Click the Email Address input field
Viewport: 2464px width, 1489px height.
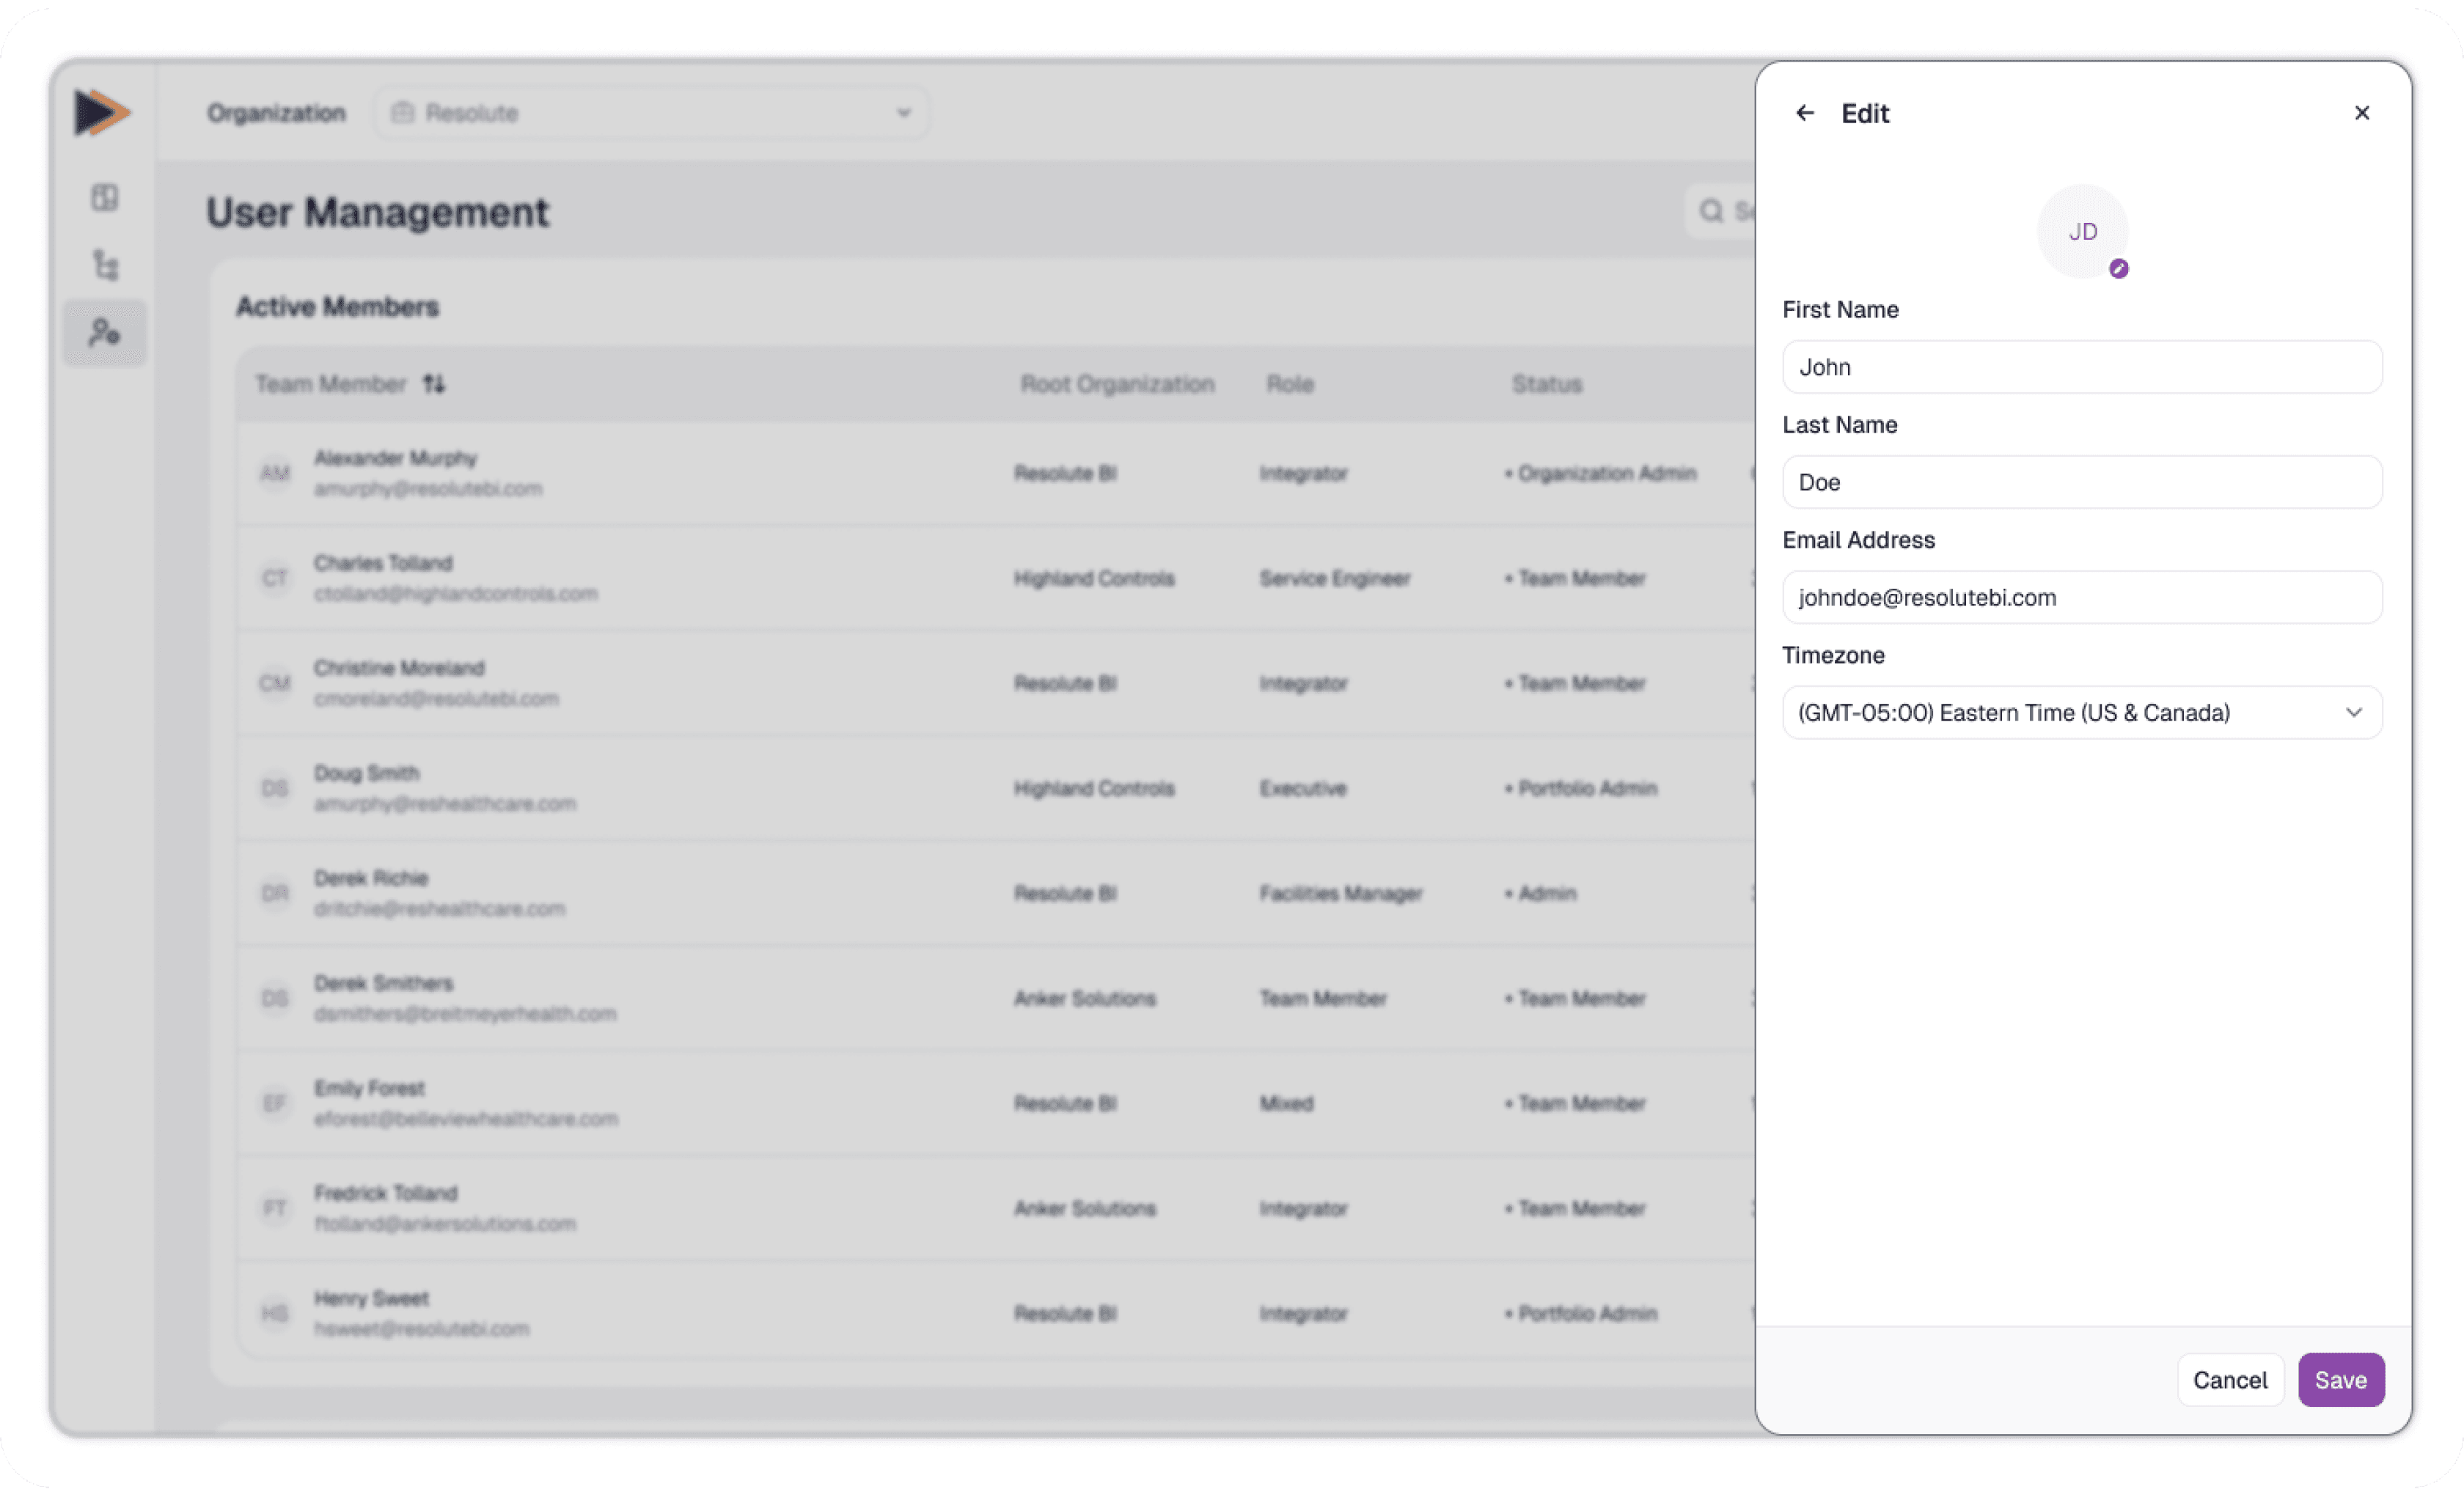click(2081, 597)
